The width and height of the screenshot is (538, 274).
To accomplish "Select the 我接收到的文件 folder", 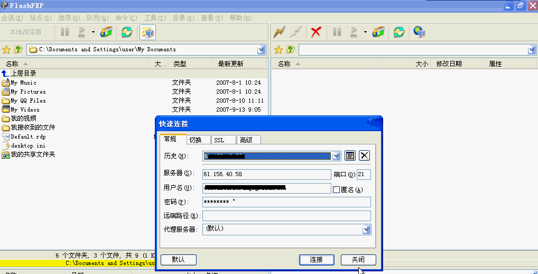I will [x=28, y=127].
